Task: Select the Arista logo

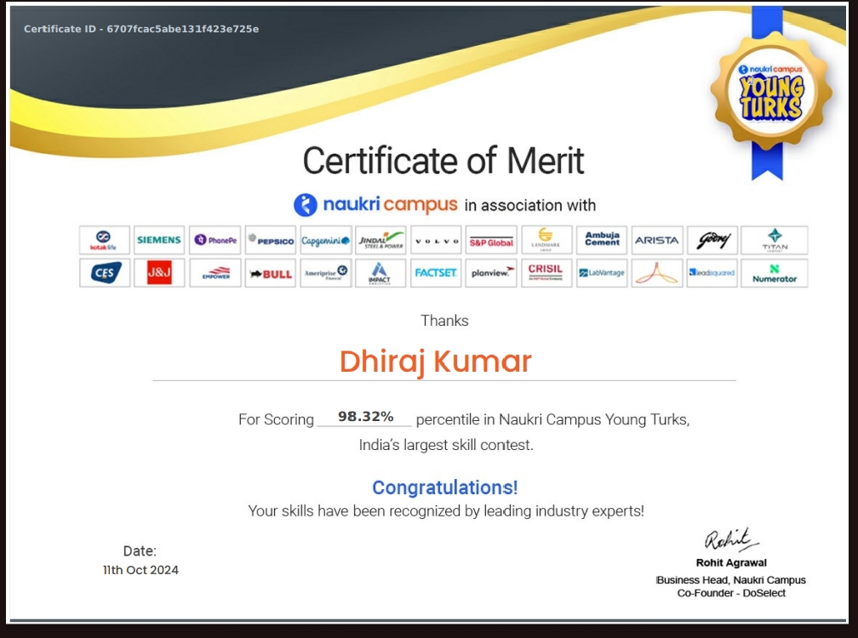Action: pyautogui.click(x=657, y=240)
